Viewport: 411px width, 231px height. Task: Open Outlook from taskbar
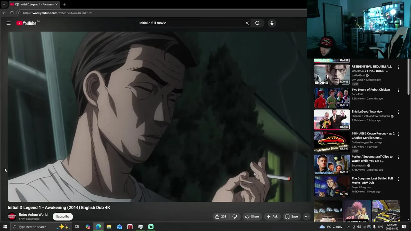pos(119,227)
